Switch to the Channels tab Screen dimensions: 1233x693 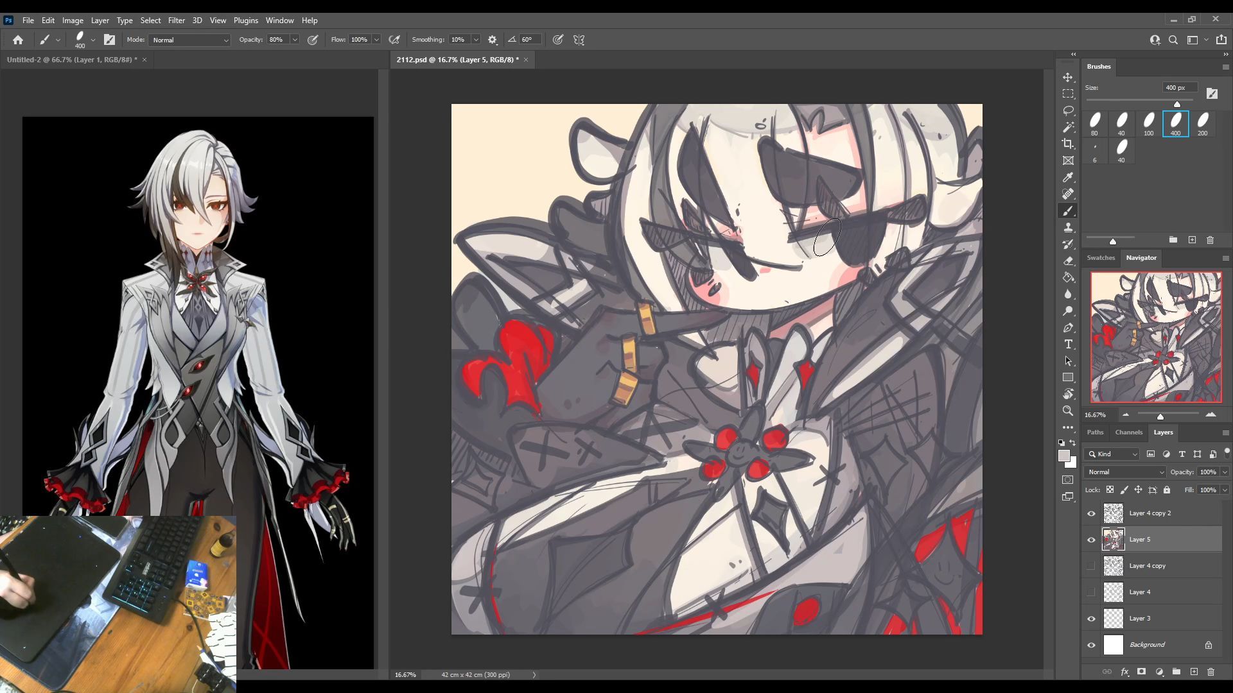click(x=1129, y=432)
